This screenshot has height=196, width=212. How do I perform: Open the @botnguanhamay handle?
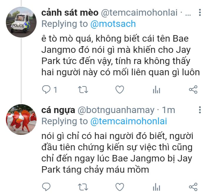point(116,110)
